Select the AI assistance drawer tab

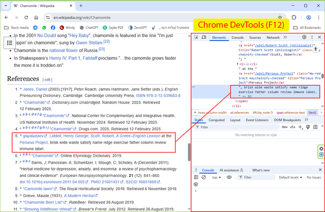point(231,170)
